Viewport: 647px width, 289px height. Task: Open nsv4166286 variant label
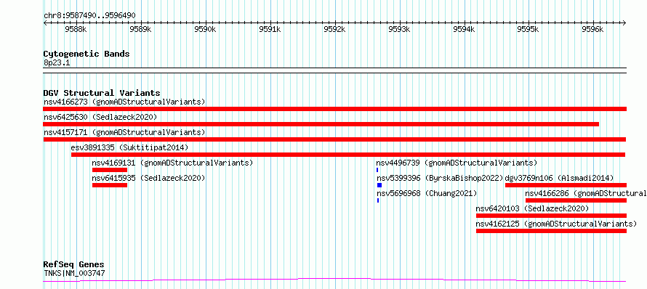tap(586, 193)
